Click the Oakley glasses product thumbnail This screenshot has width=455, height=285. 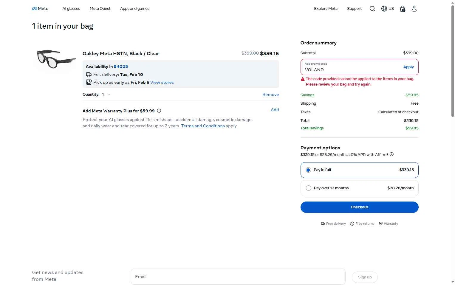(56, 59)
